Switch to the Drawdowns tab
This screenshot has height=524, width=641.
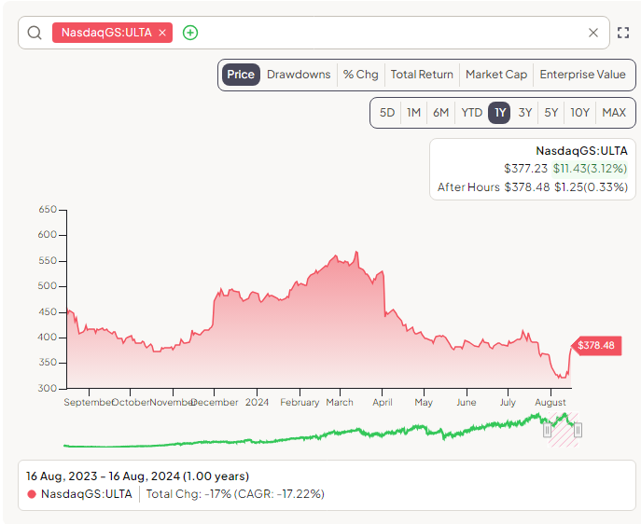click(299, 75)
